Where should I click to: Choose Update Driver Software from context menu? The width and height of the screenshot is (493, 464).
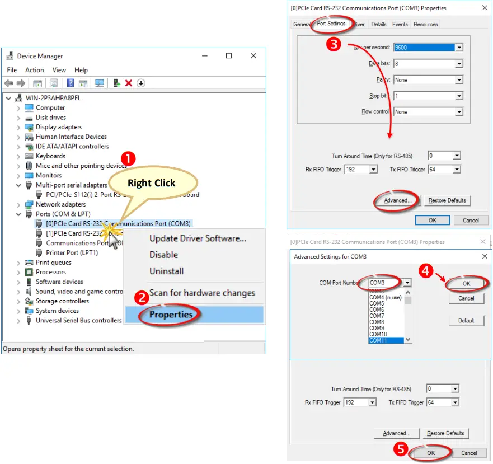[198, 238]
